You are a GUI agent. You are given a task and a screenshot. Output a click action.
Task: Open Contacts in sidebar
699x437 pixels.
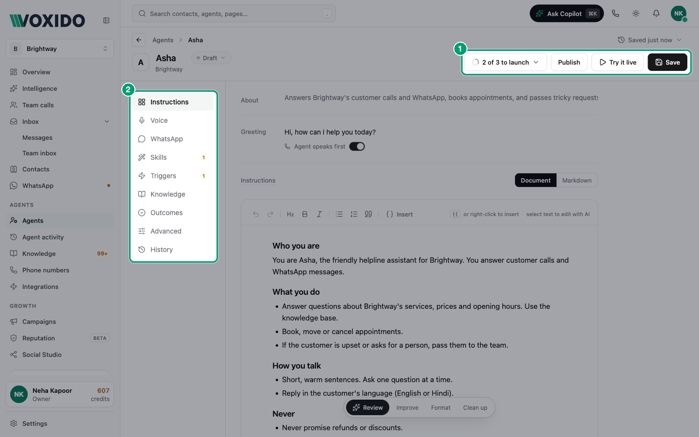pos(60,169)
